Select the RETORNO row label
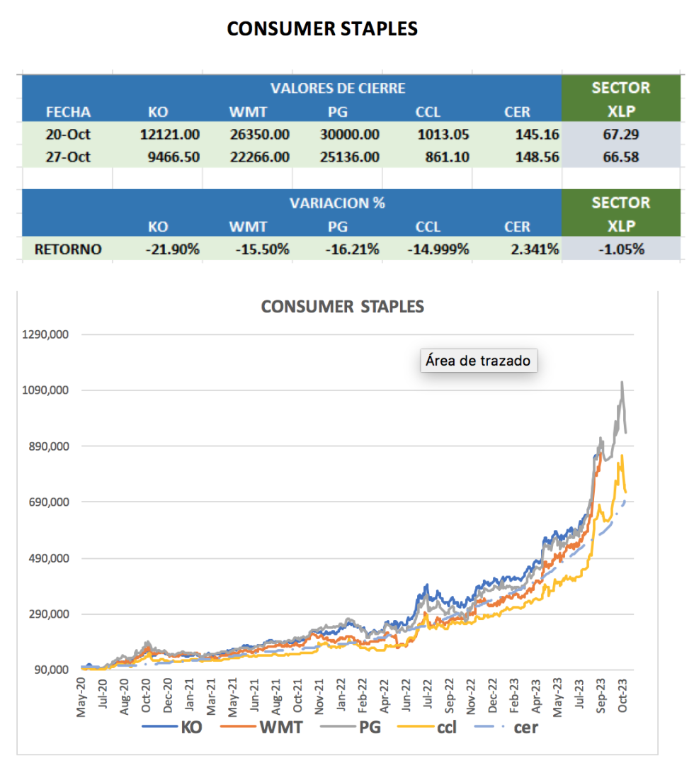 click(x=68, y=249)
